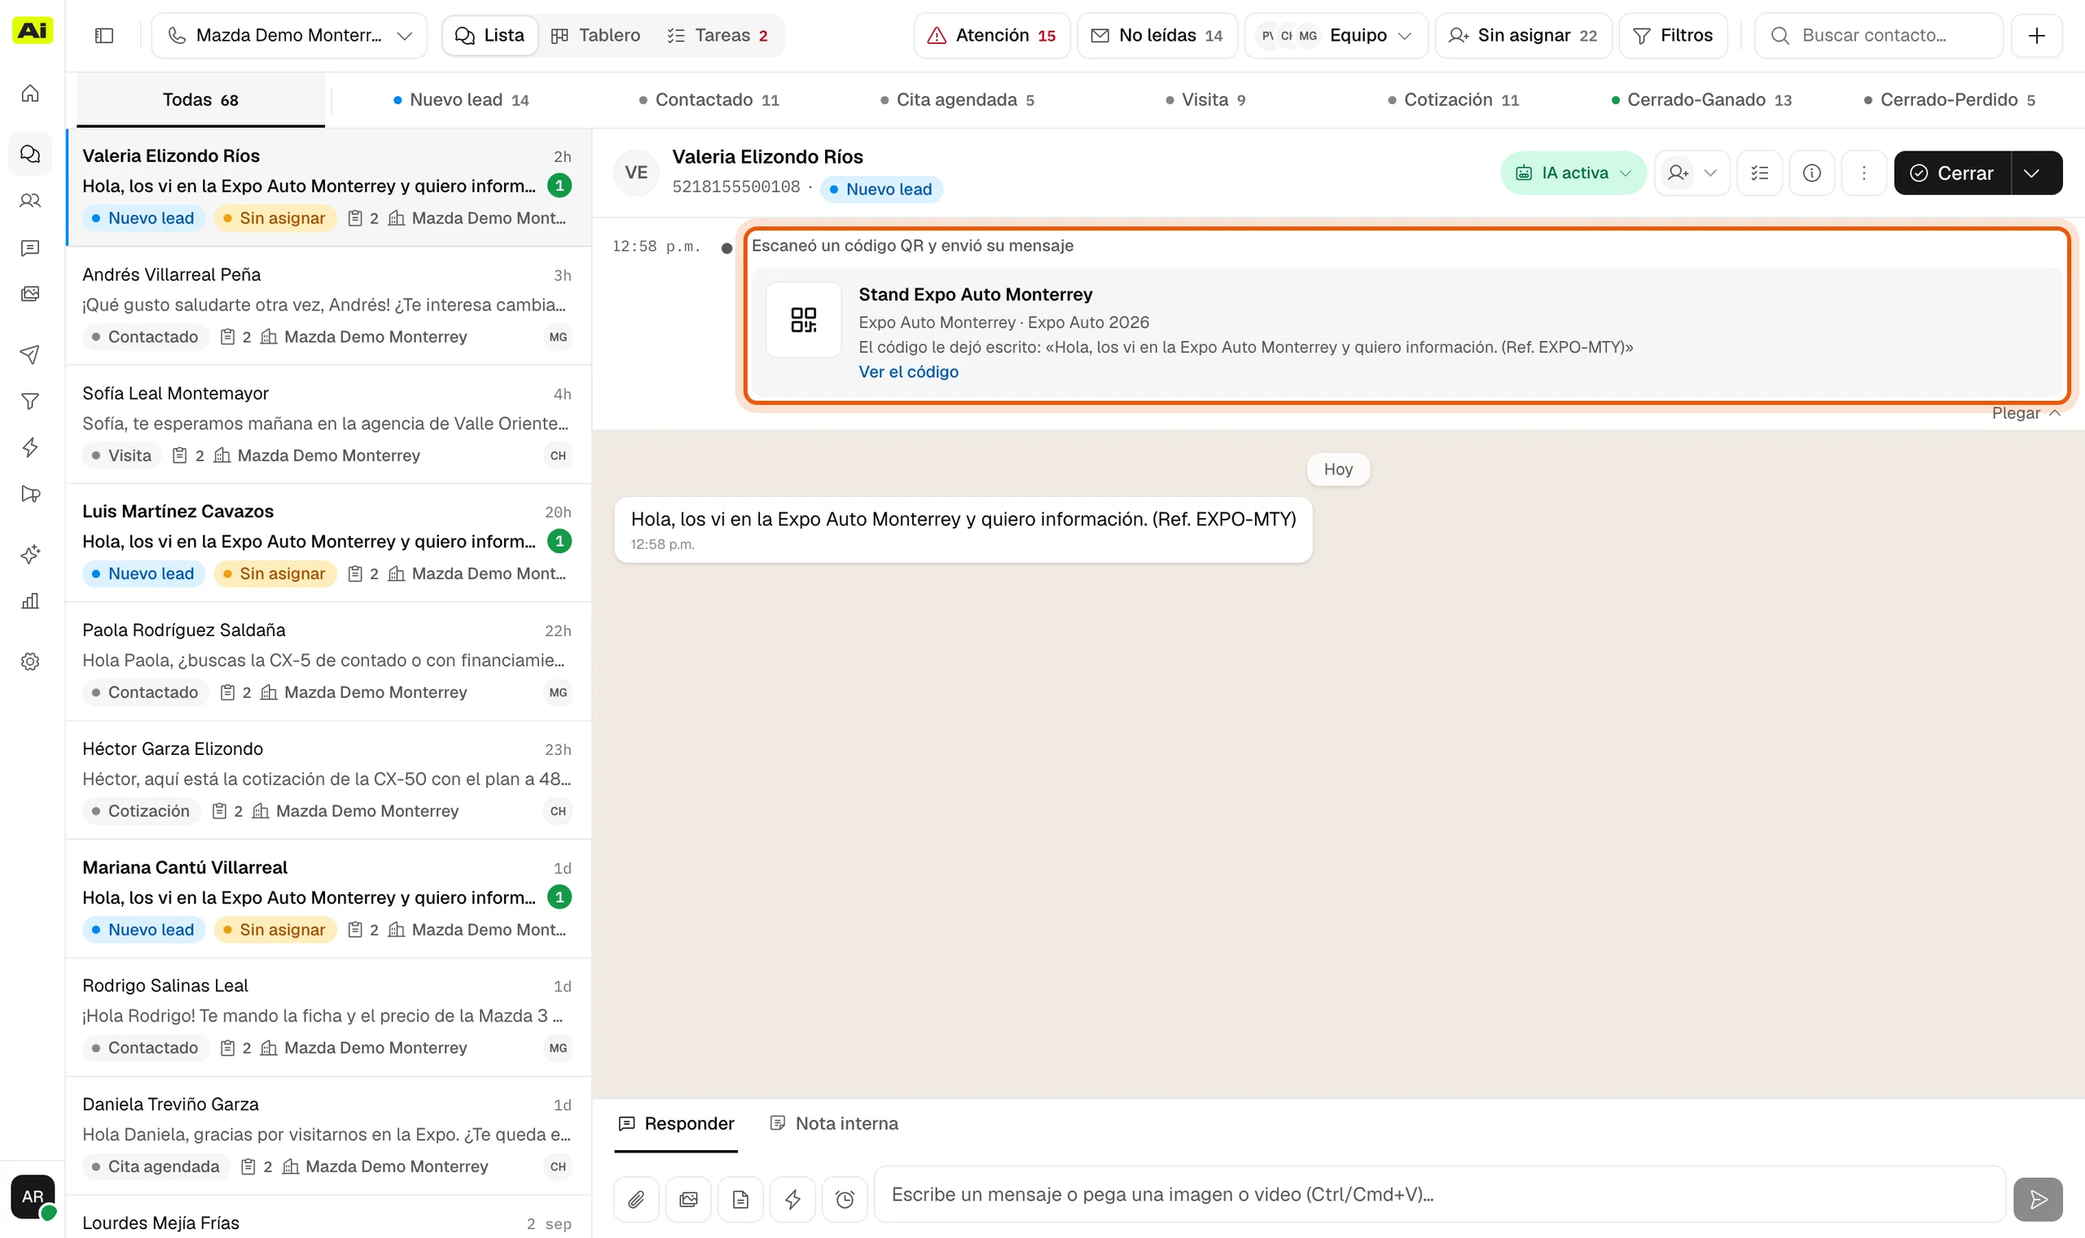Select the Nota interna tab
Screen dimensions: 2085x1238
point(834,1124)
